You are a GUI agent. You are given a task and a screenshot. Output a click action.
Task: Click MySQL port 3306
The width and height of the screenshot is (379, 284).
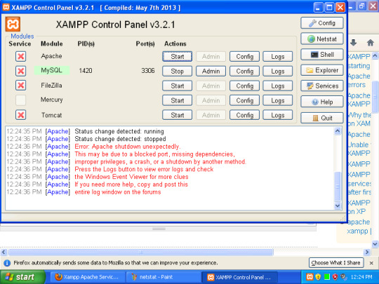pyautogui.click(x=148, y=71)
